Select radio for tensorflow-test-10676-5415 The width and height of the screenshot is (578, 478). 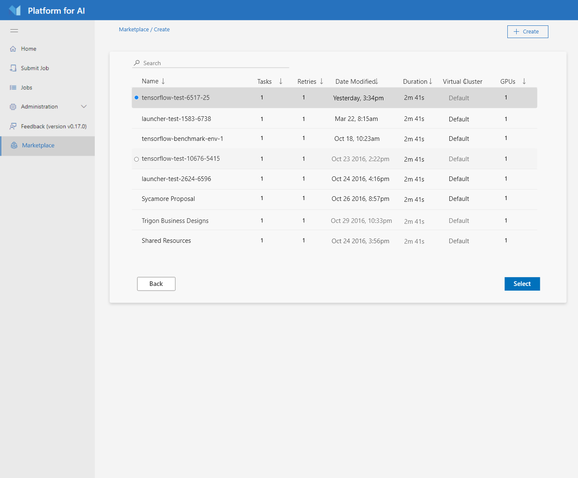[x=136, y=159]
